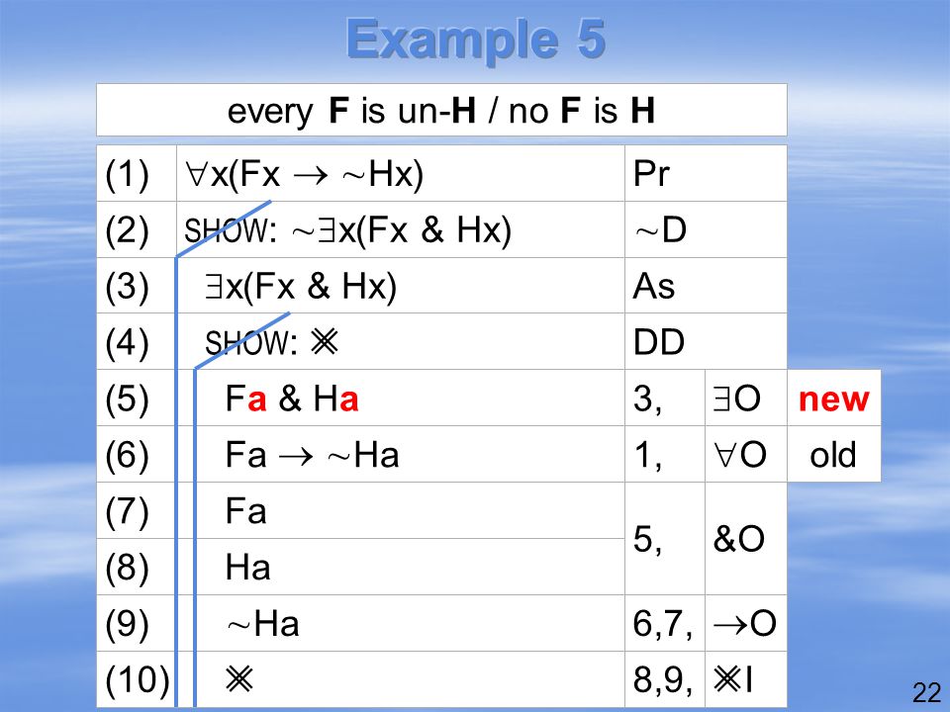950x712 pixels.
Task: Click the ∀O rule symbol
Action: (x=740, y=455)
